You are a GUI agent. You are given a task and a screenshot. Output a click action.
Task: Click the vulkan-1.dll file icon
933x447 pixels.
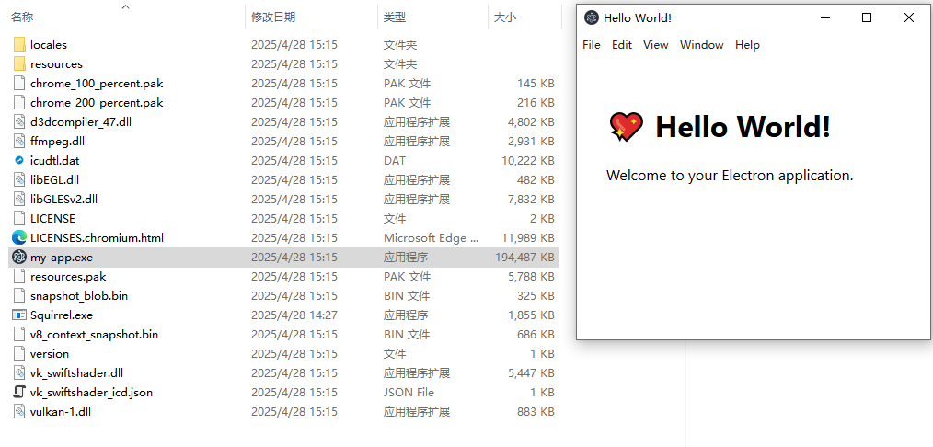point(19,411)
